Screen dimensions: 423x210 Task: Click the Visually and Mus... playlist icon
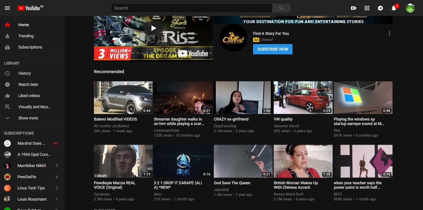(x=7, y=107)
